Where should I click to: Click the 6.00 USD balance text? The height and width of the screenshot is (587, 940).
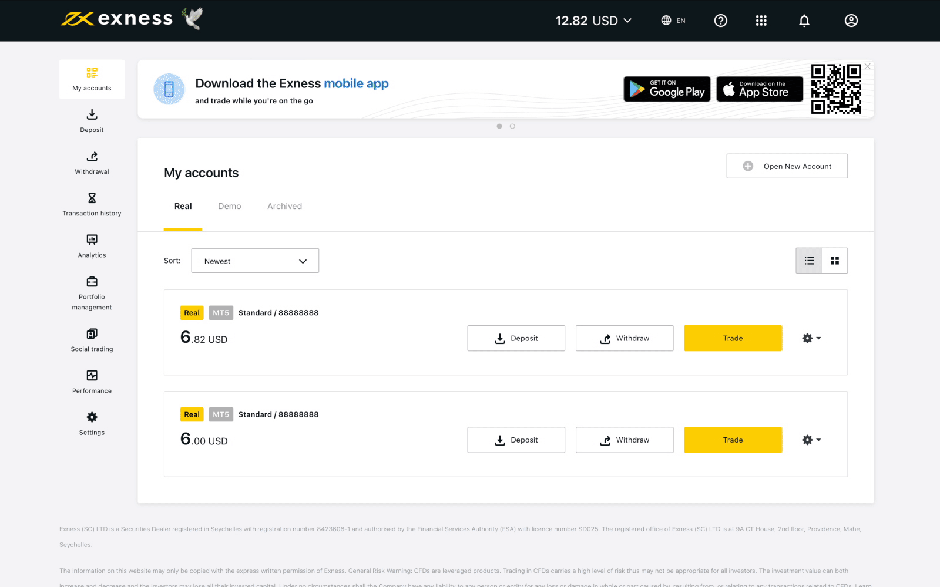(x=204, y=439)
